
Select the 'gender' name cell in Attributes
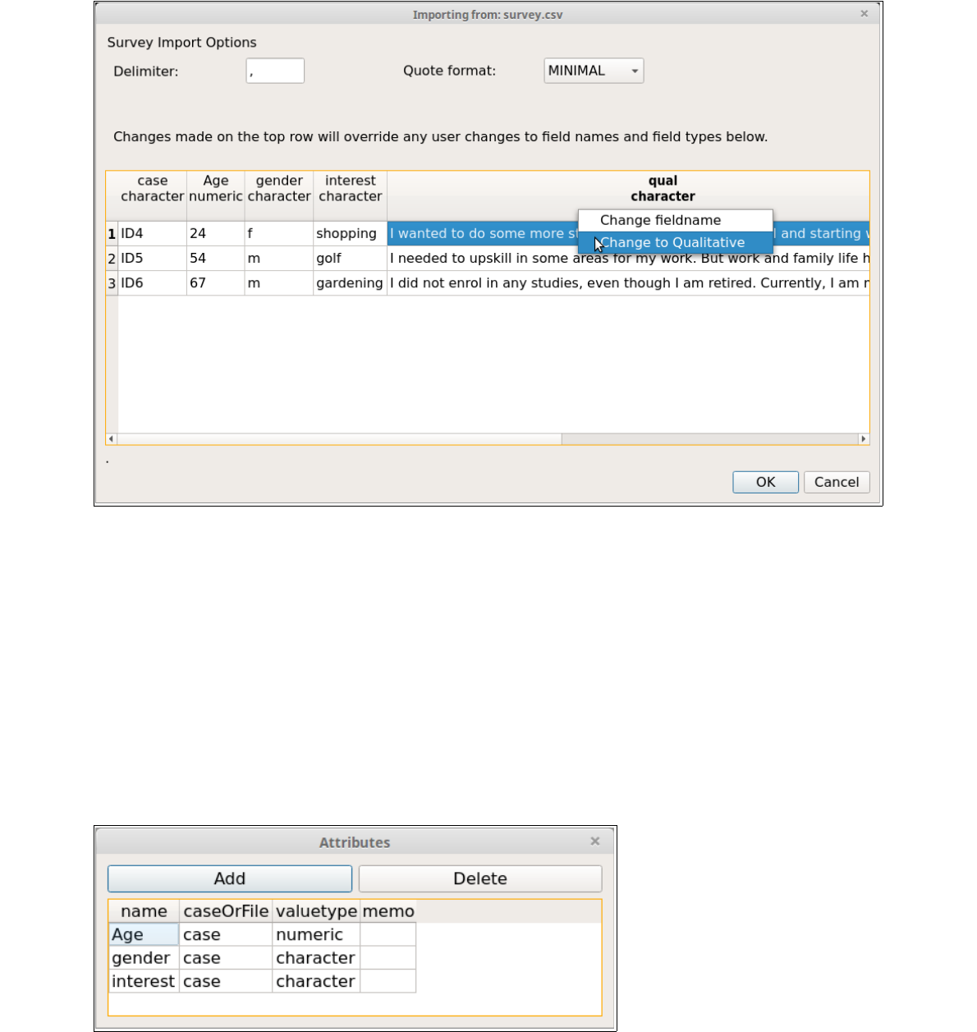144,958
